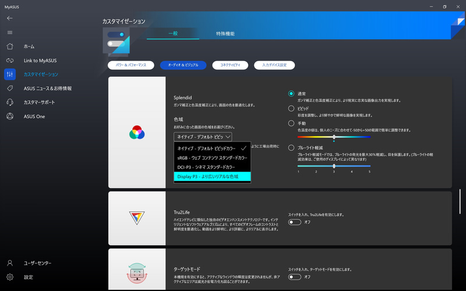Click the ASUS One triangle icon
Image resolution: width=466 pixels, height=291 pixels.
[10, 116]
